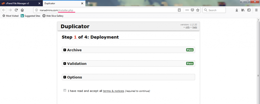260x104 pixels.
Task: Show site information icon in address bar
Action: click(37, 10)
